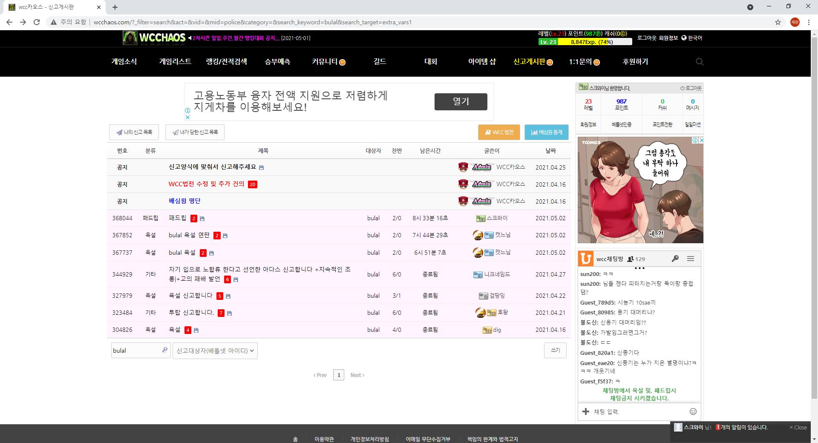818x443 pixels.
Task: Open the 게임소식 menu
Action: tap(124, 62)
